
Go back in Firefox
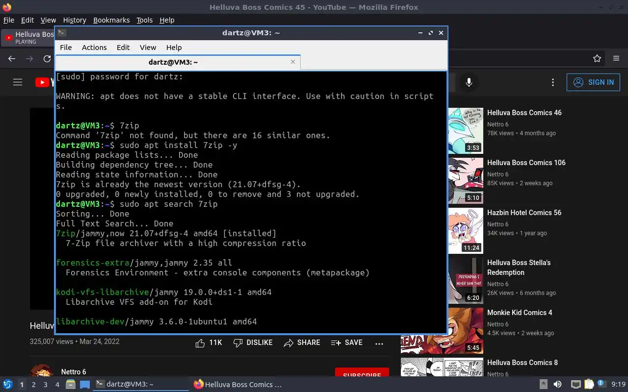pos(12,58)
